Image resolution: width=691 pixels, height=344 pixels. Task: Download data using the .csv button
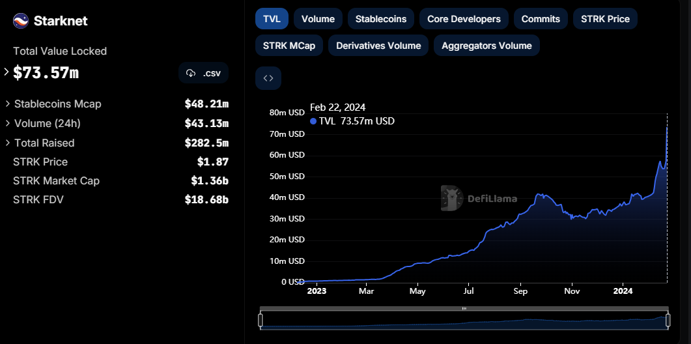(204, 73)
